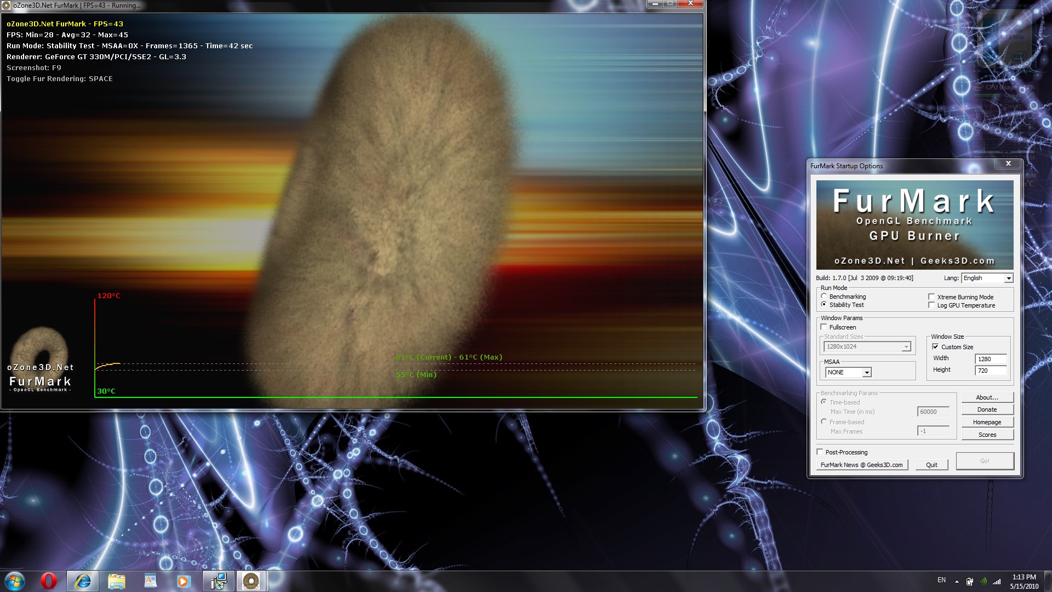Click the FurMark GPU Burner banner image
This screenshot has width=1052, height=592.
[914, 225]
